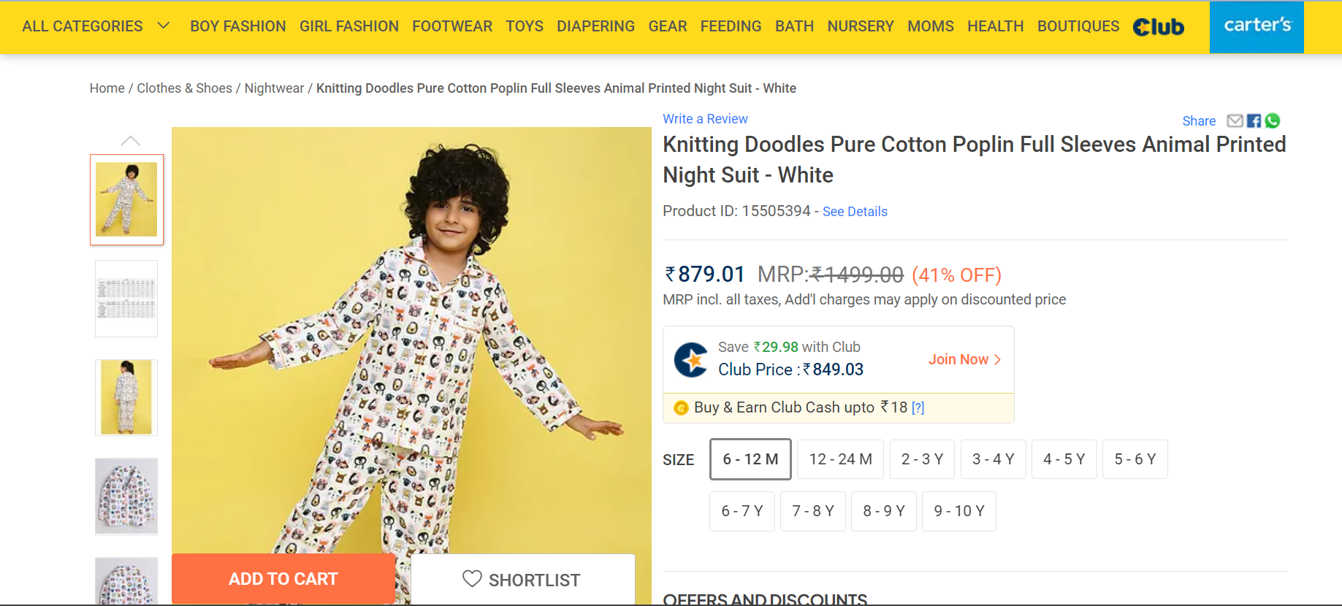
Task: Open Write a Review link
Action: point(705,119)
